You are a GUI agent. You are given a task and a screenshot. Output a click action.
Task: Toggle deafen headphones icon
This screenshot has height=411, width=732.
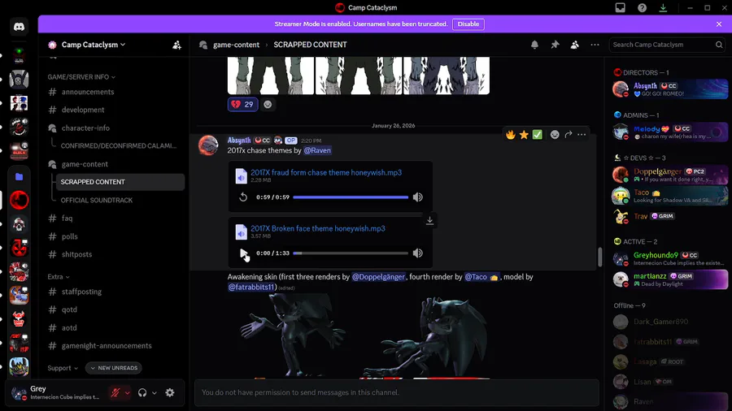click(142, 393)
